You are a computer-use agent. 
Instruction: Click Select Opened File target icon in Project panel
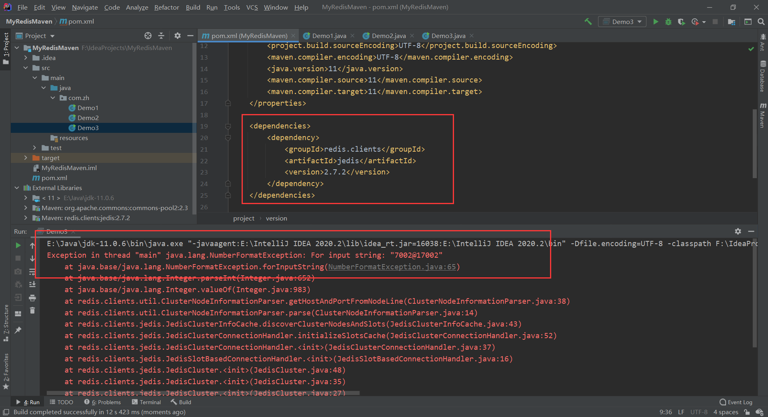coord(148,36)
